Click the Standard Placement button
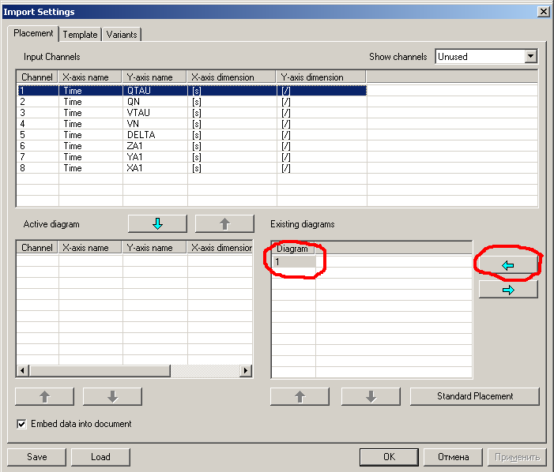The height and width of the screenshot is (472, 554). coord(475,396)
